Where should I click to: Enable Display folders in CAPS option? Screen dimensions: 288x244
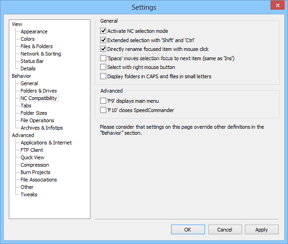103,76
